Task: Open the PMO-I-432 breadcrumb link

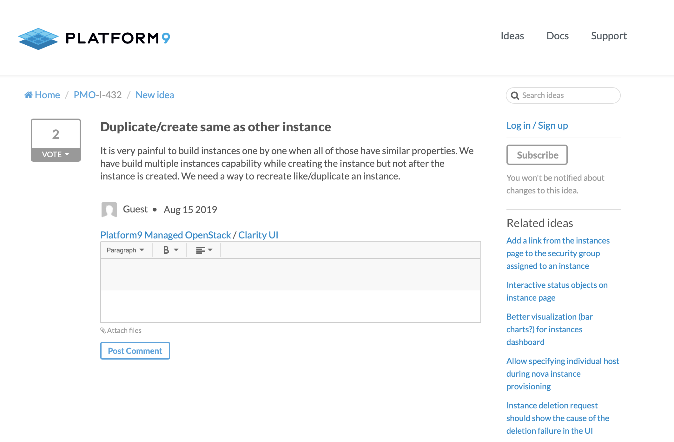Action: pos(97,95)
